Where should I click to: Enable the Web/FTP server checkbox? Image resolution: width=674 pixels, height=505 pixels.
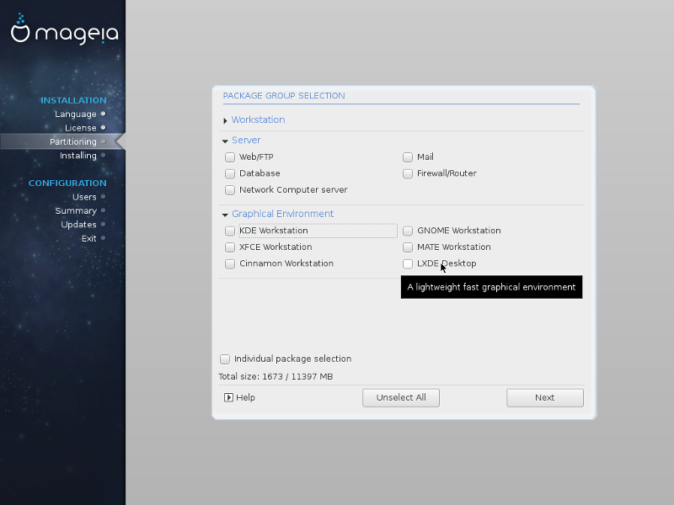[230, 157]
